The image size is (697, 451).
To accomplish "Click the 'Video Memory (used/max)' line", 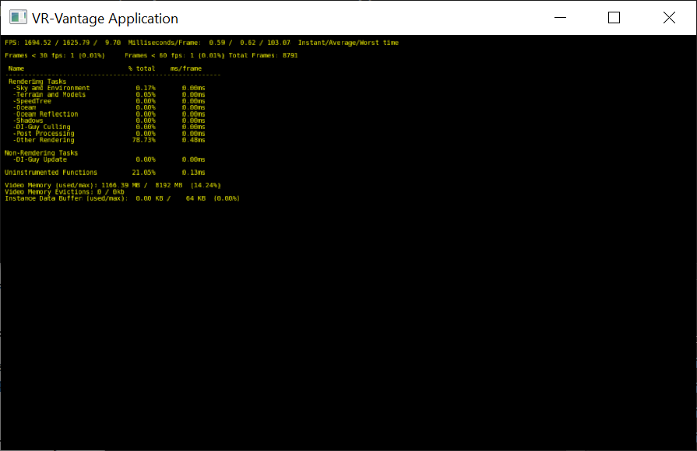I will [113, 186].
